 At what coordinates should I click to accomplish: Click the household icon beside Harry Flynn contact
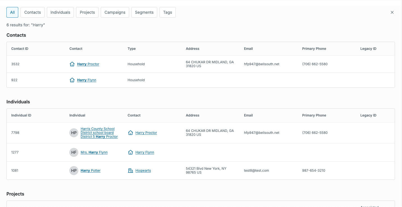[72, 80]
